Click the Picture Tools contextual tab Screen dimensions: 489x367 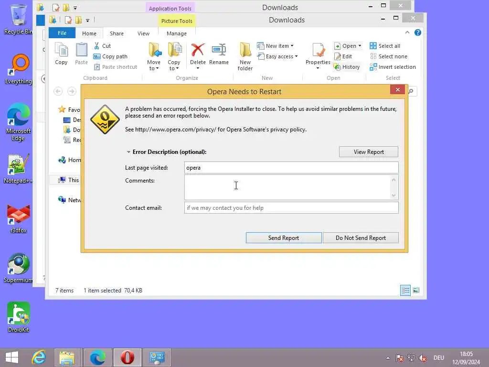coord(177,21)
